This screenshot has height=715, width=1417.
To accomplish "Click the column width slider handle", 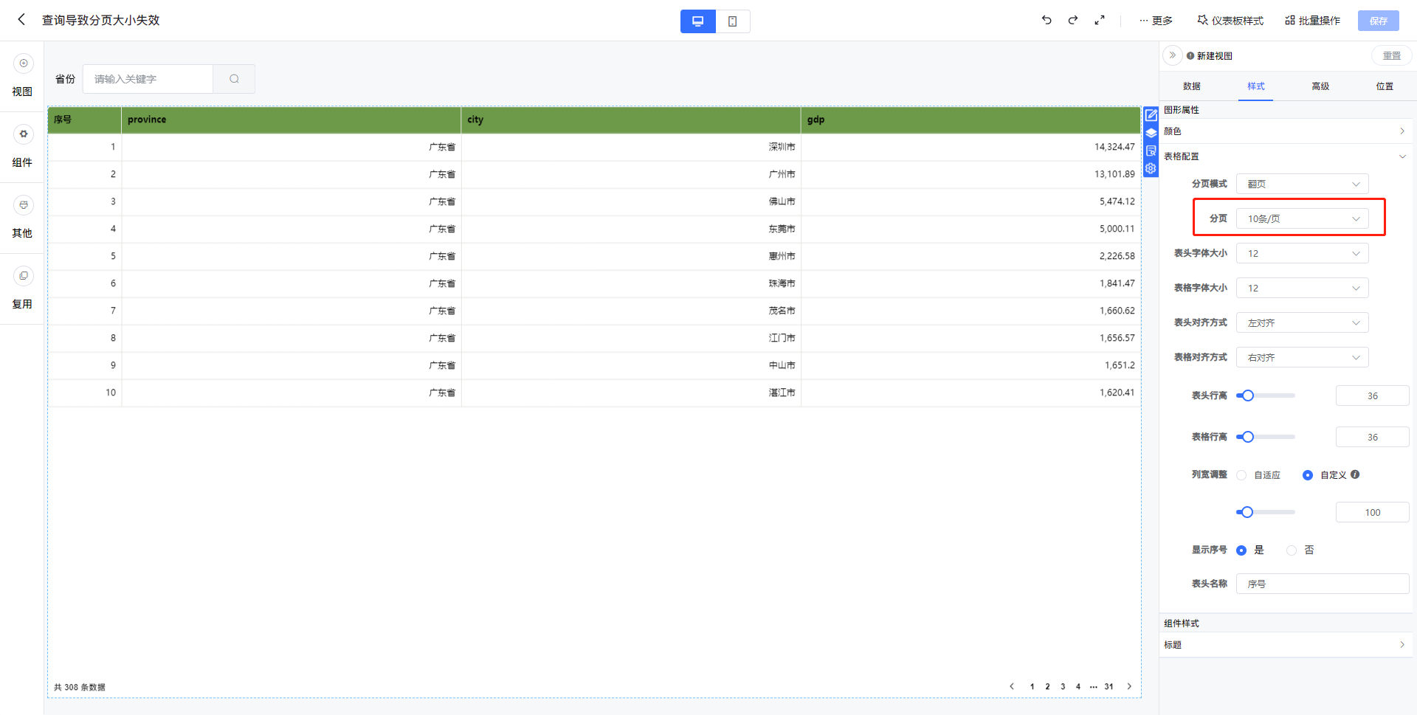I will point(1247,512).
